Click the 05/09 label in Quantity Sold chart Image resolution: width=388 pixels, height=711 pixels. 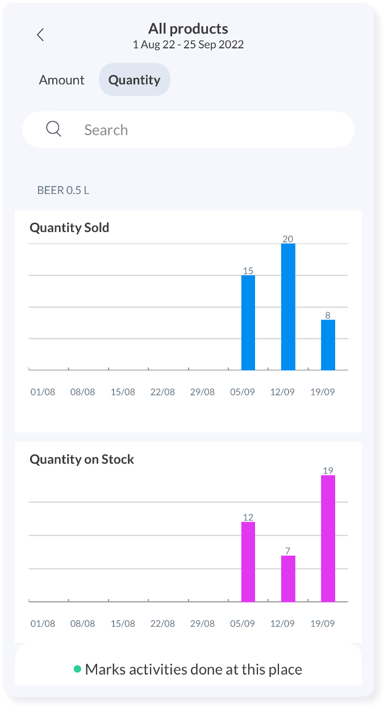243,392
